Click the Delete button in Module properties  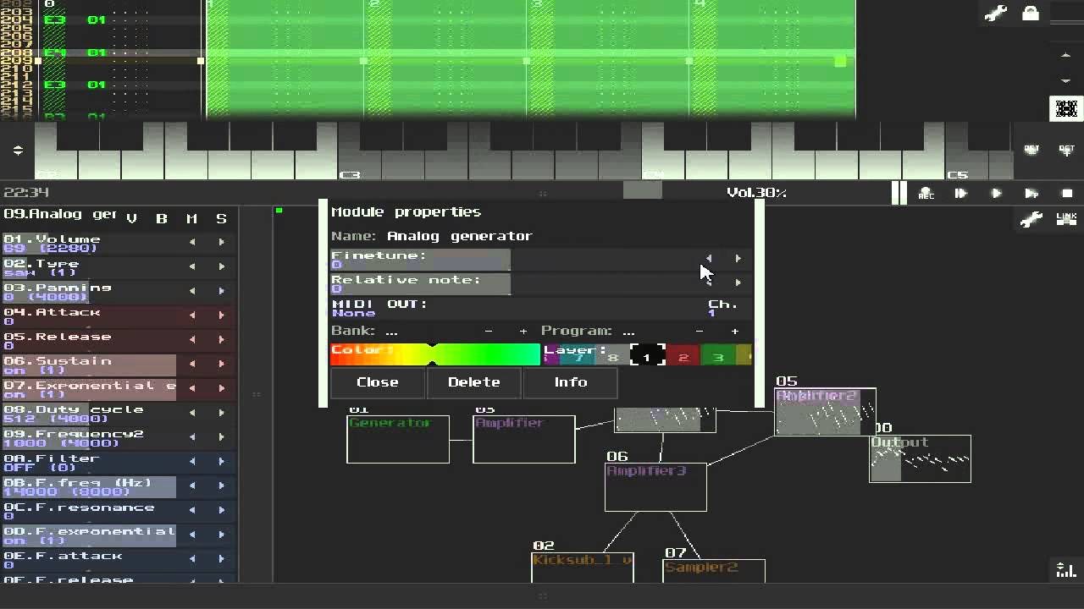[474, 382]
